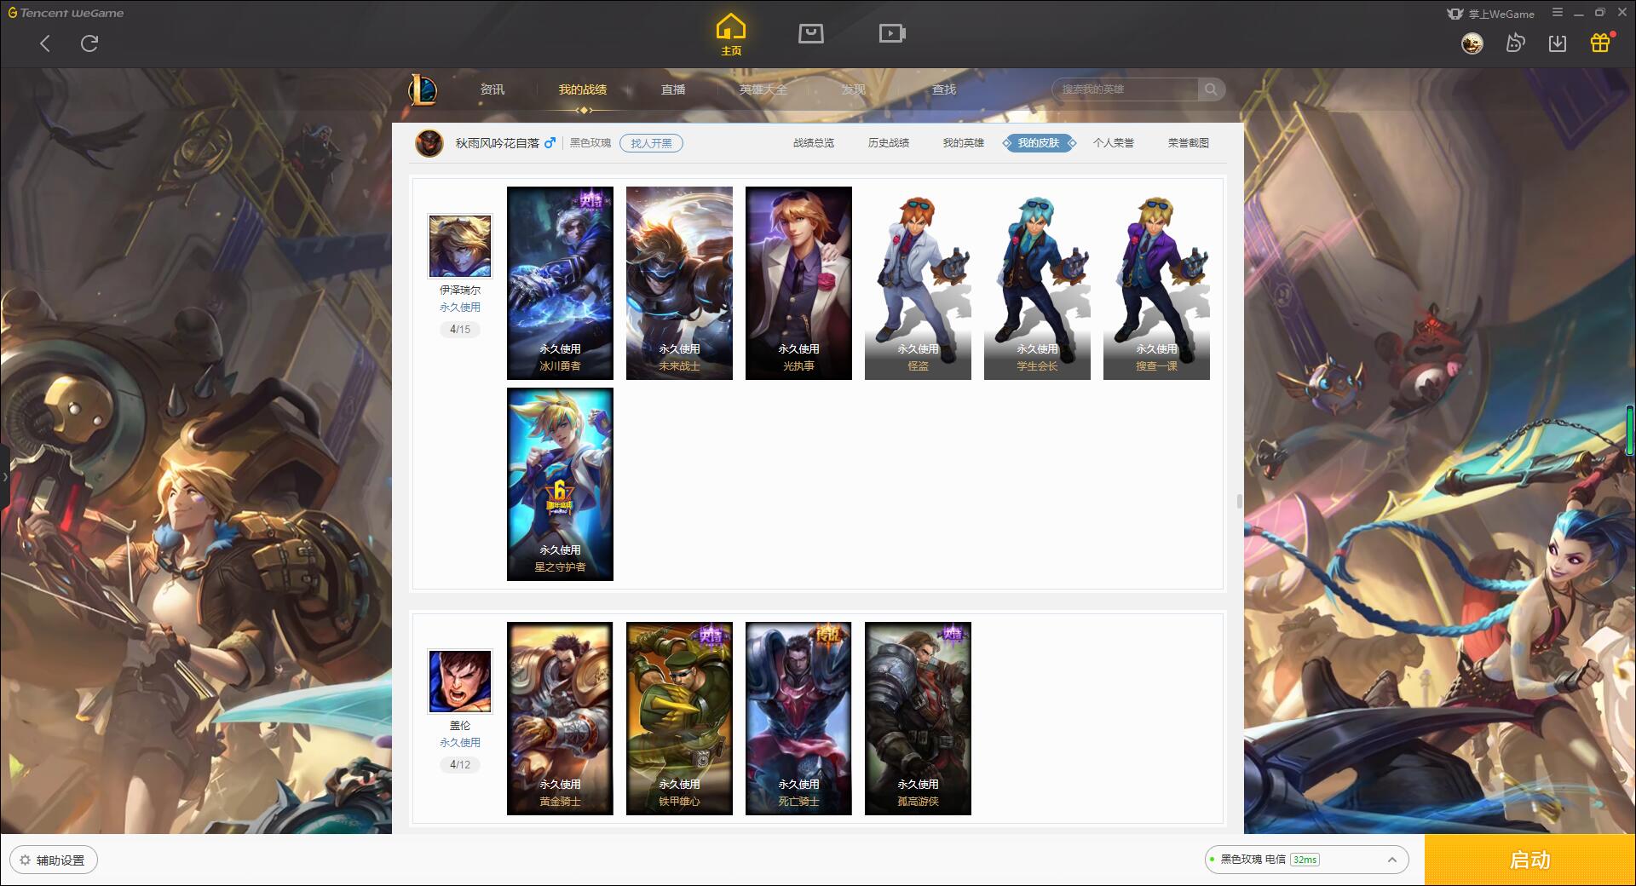Open 历史战绩 sub-tab
Screen dimensions: 1636x886
889,143
